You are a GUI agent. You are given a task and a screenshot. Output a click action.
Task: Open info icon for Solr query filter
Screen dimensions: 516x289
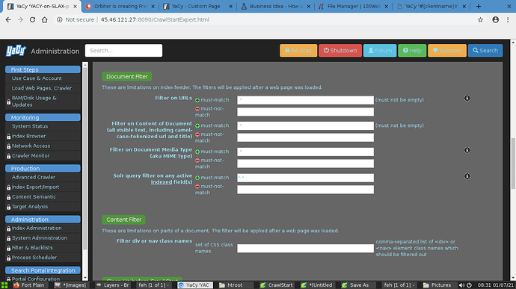pyautogui.click(x=467, y=176)
